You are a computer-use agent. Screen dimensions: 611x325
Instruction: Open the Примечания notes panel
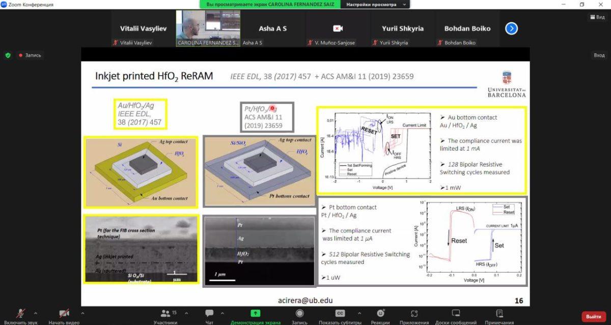coord(499,314)
